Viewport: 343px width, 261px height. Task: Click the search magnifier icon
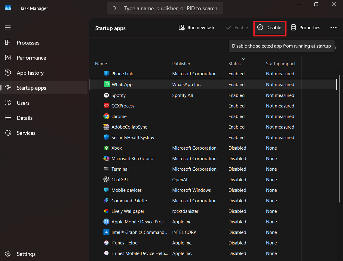[115, 8]
